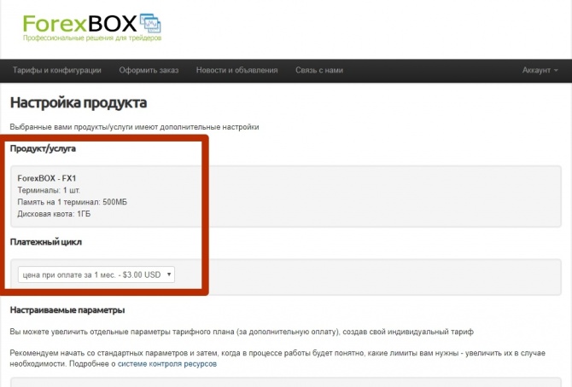This screenshot has height=387, width=572.
Task: Open the payment cycle price dropdown
Action: tap(96, 274)
